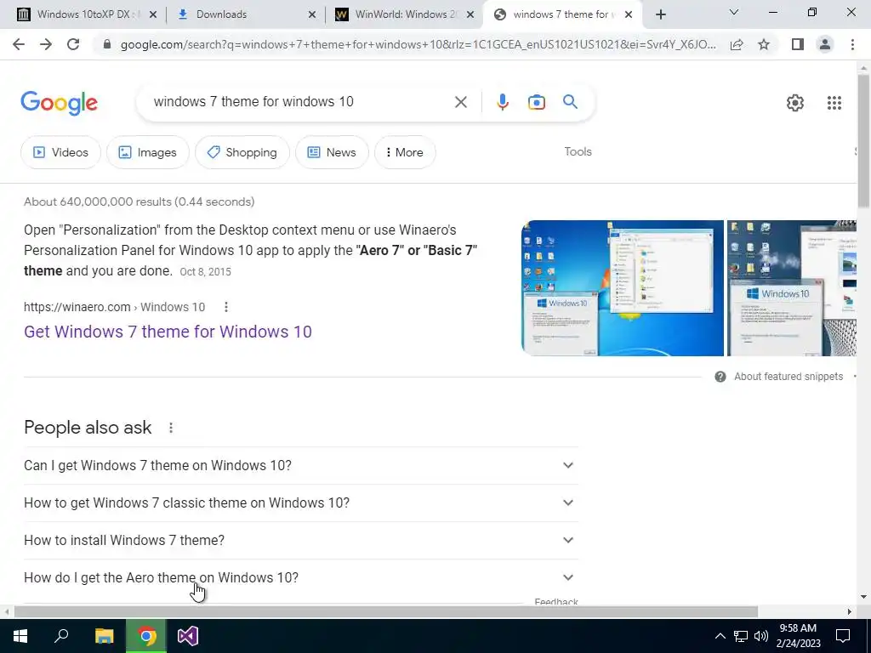Bookmark this tab with the star

pyautogui.click(x=764, y=44)
